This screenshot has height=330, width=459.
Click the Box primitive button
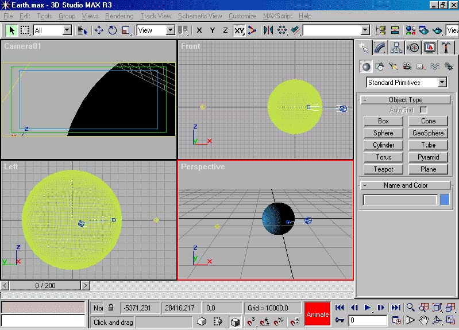pos(383,121)
